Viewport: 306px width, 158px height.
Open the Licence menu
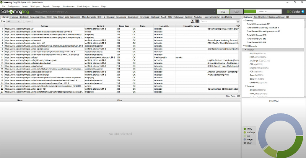point(95,6)
